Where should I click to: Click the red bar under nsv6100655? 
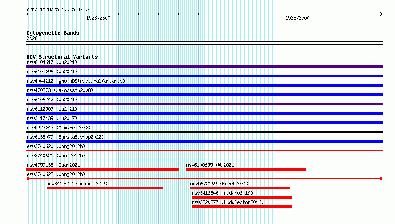click(246, 169)
